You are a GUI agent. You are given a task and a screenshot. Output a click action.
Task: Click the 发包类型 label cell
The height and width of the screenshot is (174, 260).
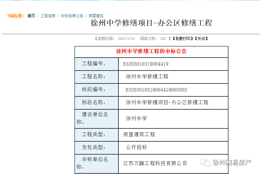[x=97, y=148]
